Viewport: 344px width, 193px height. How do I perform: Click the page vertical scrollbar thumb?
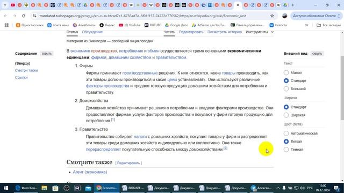click(342, 87)
